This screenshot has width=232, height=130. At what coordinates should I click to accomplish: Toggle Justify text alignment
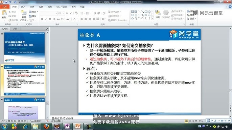click(94, 19)
